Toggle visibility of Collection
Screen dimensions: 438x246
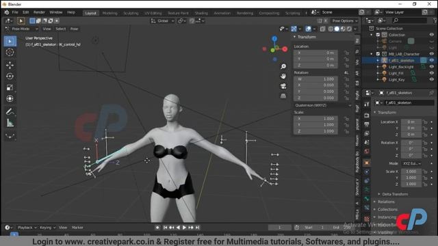[432, 35]
